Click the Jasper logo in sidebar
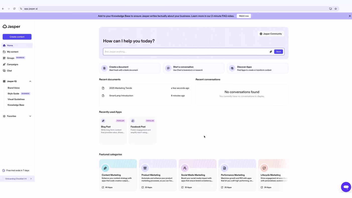Viewport: 352px width, 198px height. tap(12, 27)
